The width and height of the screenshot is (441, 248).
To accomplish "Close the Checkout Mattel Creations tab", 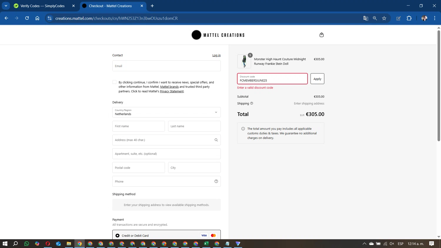I will tap(142, 6).
